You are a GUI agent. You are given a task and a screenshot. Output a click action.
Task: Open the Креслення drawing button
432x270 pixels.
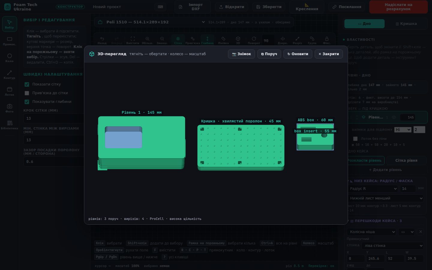tap(307, 7)
